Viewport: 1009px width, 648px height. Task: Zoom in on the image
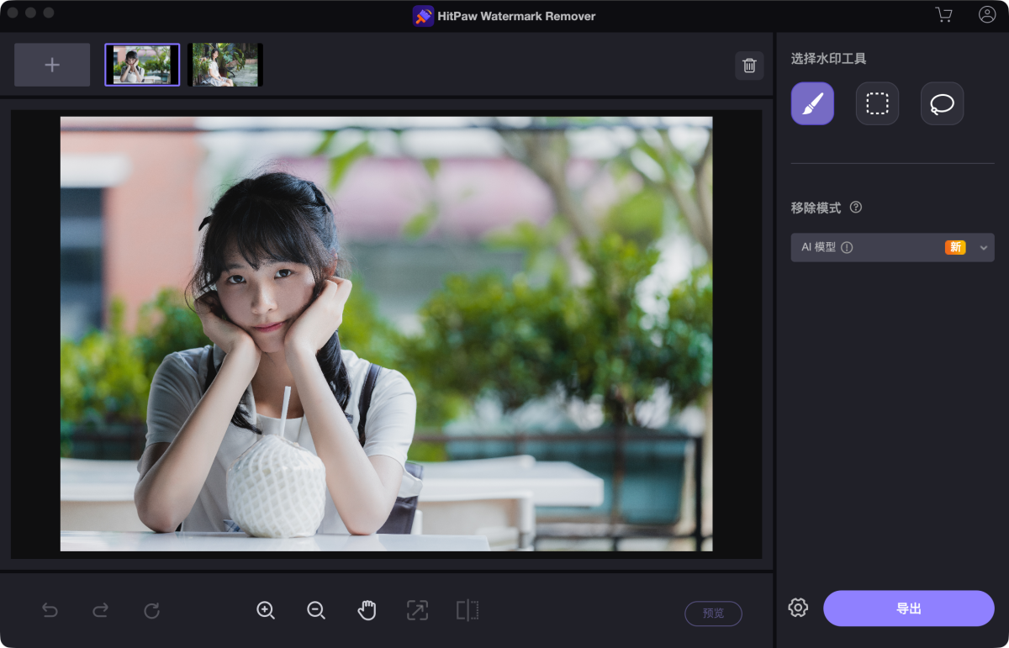tap(266, 611)
